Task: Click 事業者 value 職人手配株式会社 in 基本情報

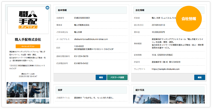Action: (x=82, y=25)
